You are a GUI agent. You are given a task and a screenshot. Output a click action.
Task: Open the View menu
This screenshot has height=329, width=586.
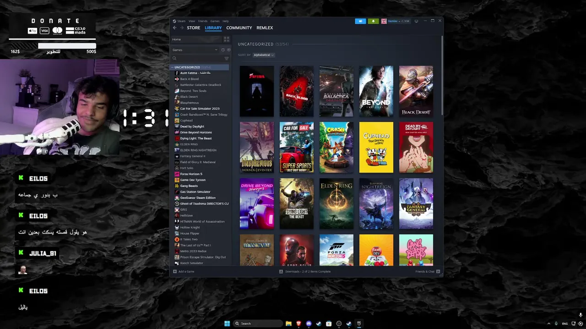pos(192,21)
